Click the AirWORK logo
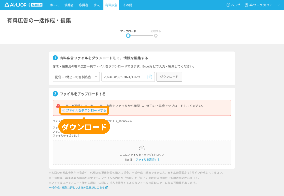This screenshot has width=284, height=196. point(24,5)
